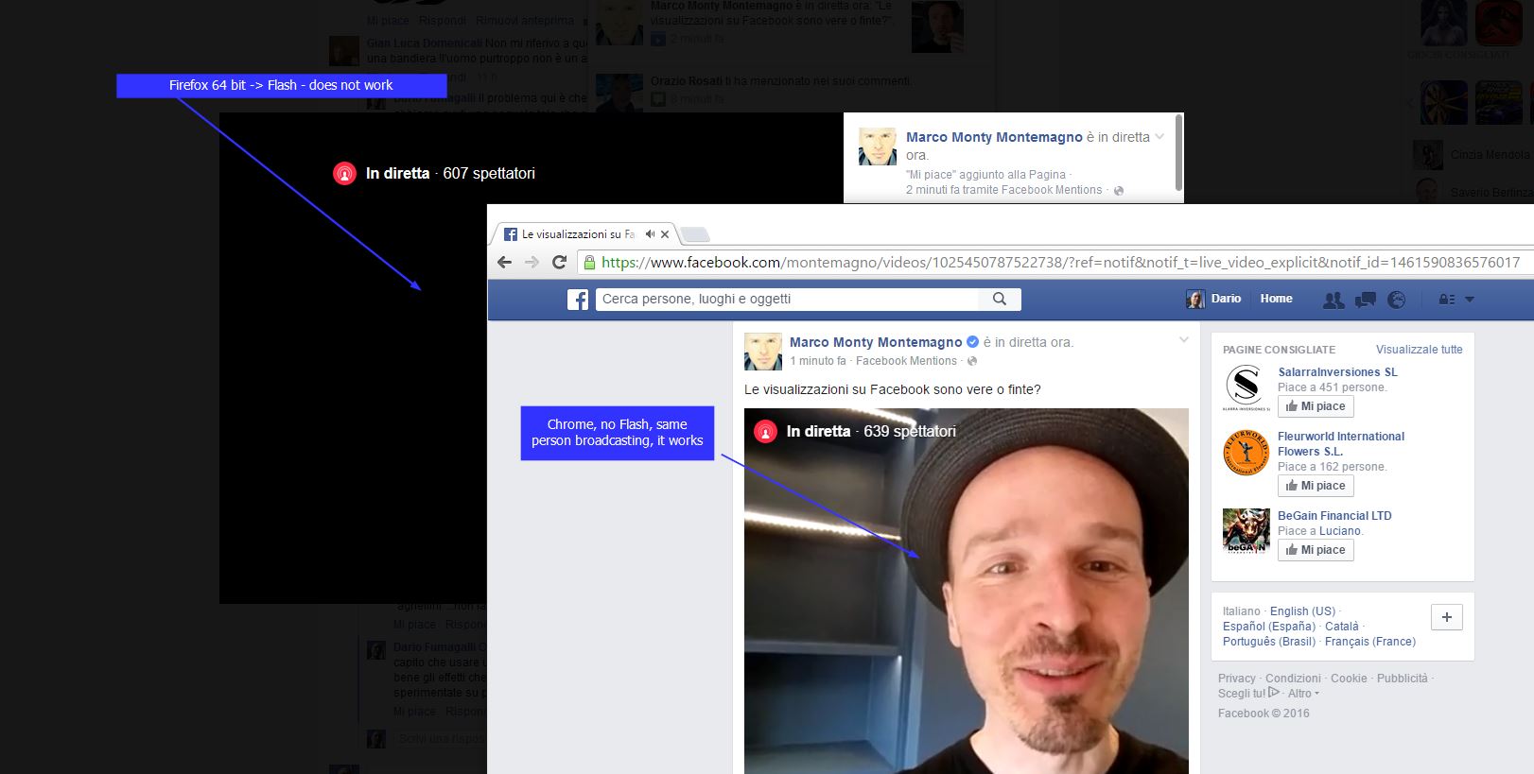Click the live video in Chrome
The width and height of the screenshot is (1534, 774).
(967, 591)
